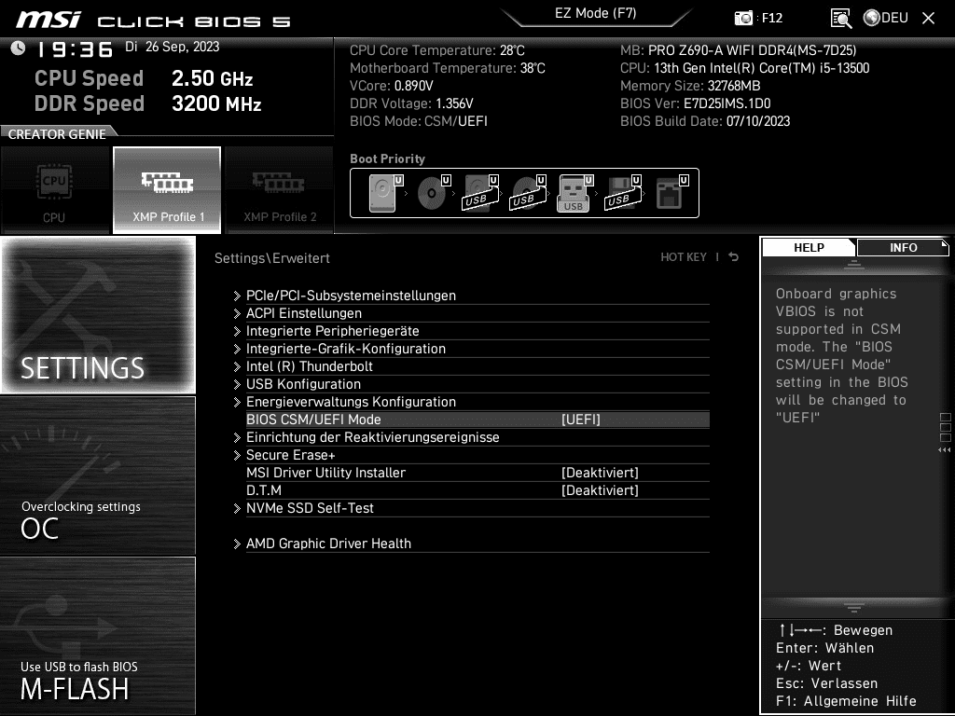Open the SETTINGS section

(x=98, y=315)
